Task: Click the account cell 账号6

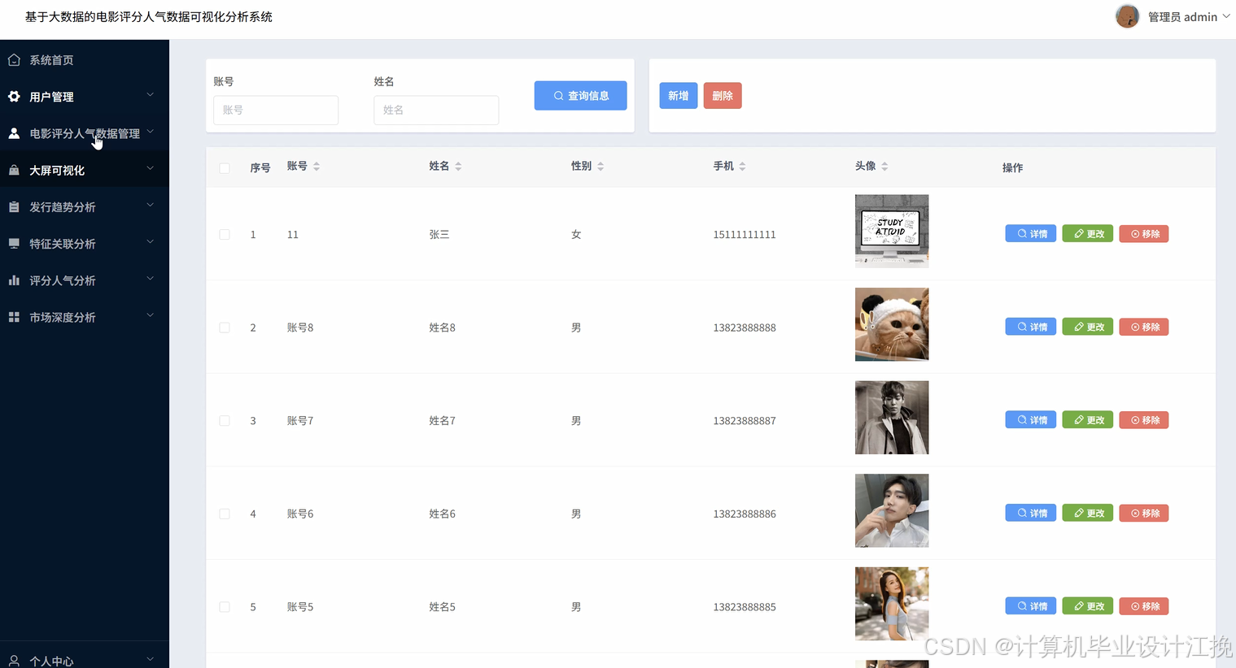Action: (x=300, y=514)
